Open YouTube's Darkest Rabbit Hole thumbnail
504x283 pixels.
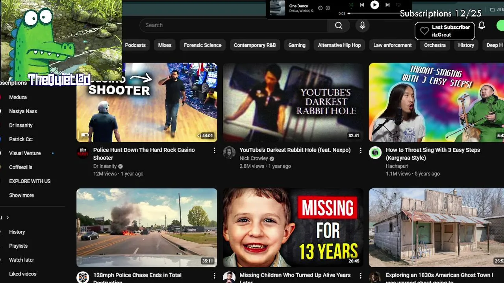click(x=293, y=103)
